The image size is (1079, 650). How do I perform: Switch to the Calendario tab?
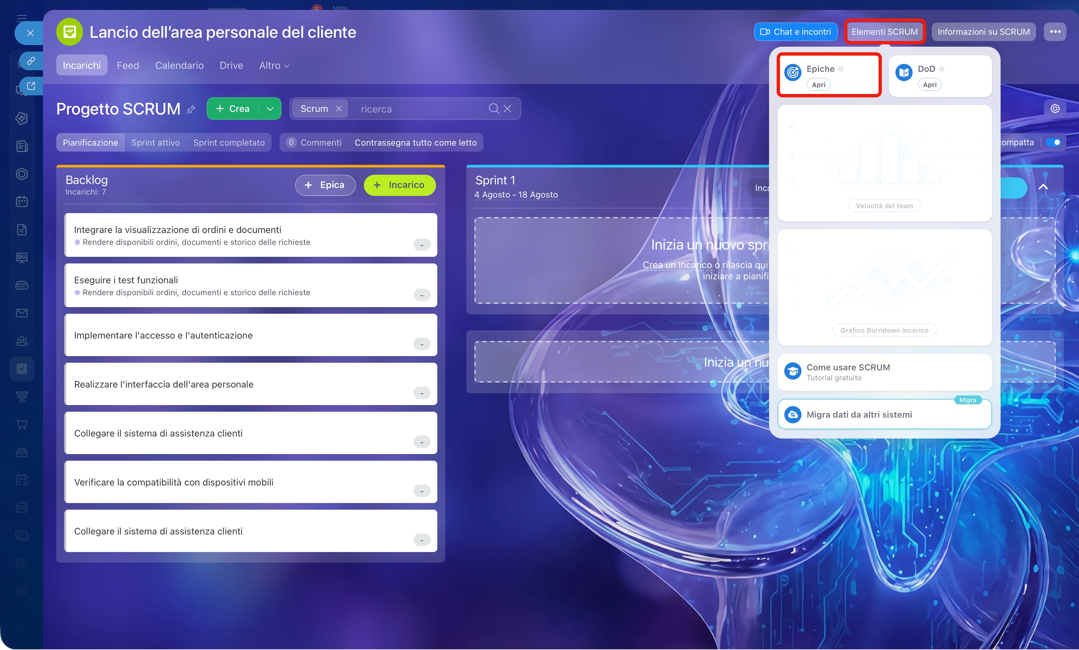tap(180, 65)
